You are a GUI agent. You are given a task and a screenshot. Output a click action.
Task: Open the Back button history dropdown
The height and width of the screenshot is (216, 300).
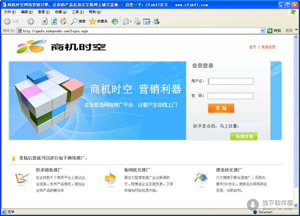tap(22, 21)
